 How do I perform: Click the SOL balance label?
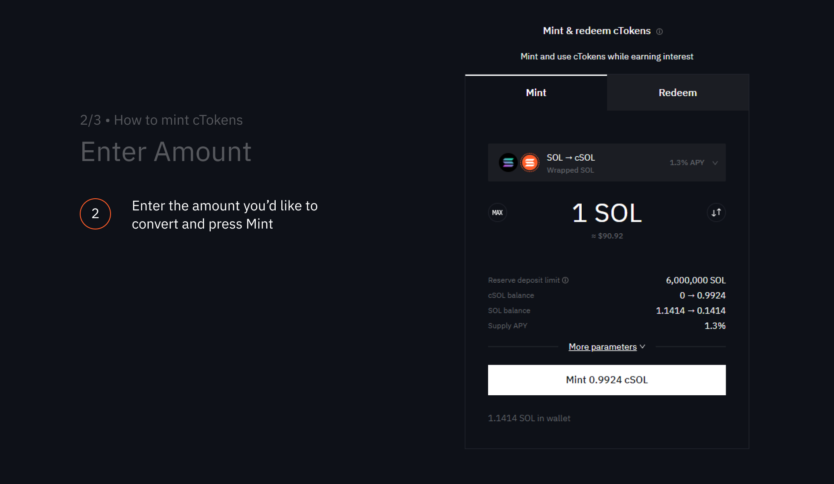click(509, 310)
